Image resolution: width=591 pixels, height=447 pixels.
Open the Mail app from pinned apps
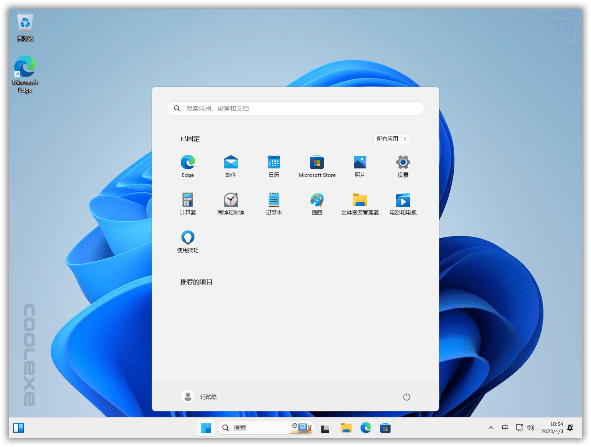[x=230, y=166]
